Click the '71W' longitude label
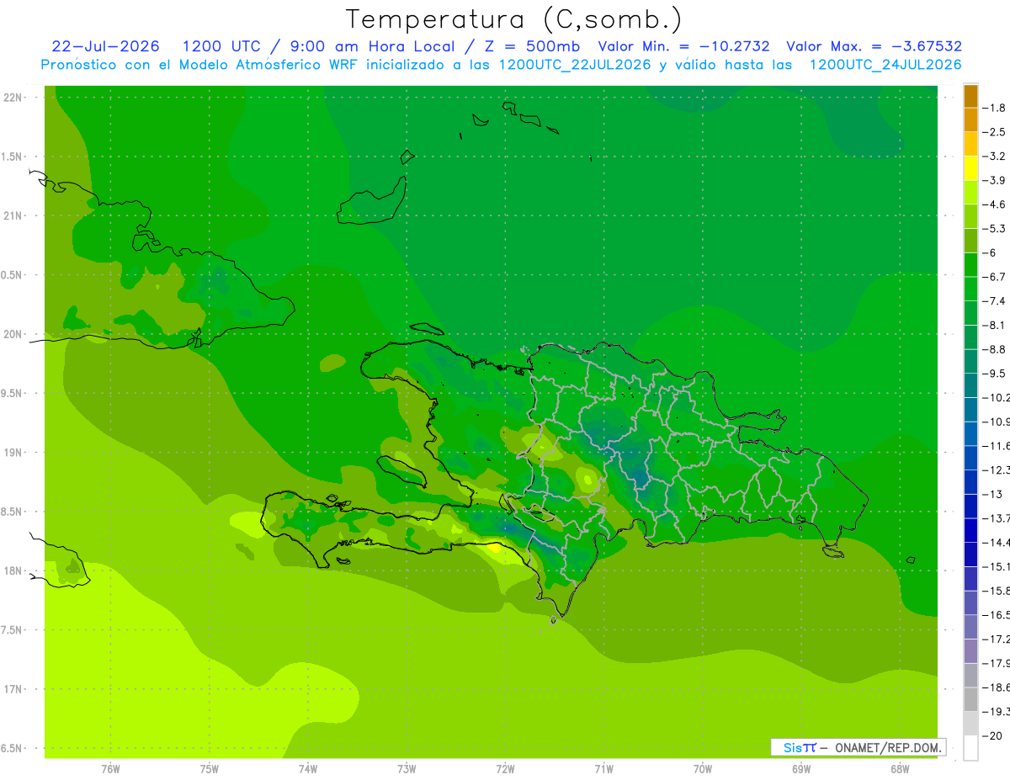This screenshot has height=780, width=1010. [603, 769]
